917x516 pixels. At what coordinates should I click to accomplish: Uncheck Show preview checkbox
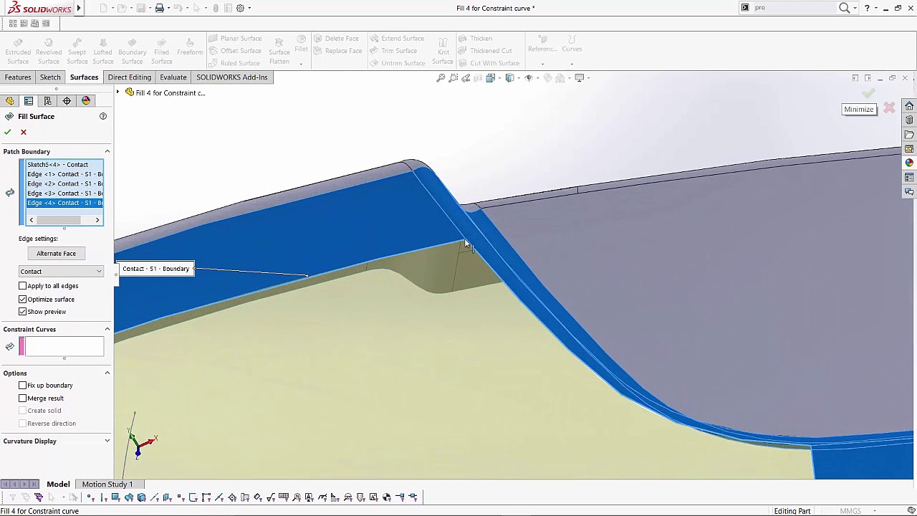(23, 312)
